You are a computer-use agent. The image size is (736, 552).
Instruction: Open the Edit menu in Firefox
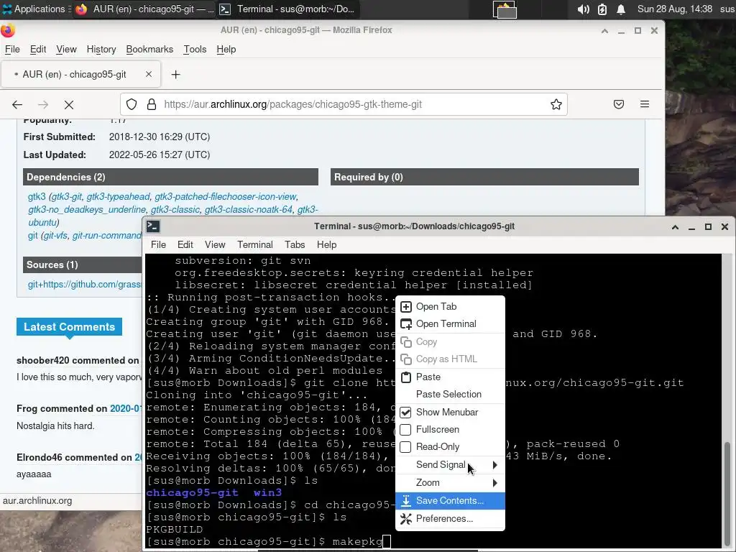pos(38,50)
